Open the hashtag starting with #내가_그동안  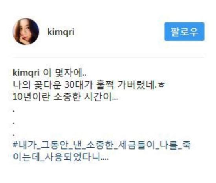[102, 151]
